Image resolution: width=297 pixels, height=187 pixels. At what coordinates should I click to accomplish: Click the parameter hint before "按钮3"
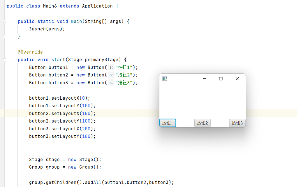[x=111, y=83]
